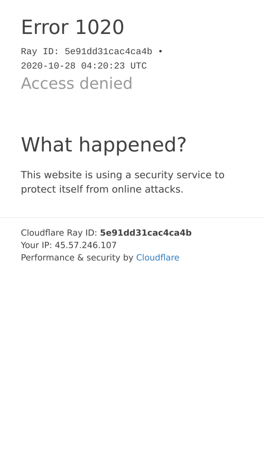Select the monospace Ray ID value at top

point(108,51)
